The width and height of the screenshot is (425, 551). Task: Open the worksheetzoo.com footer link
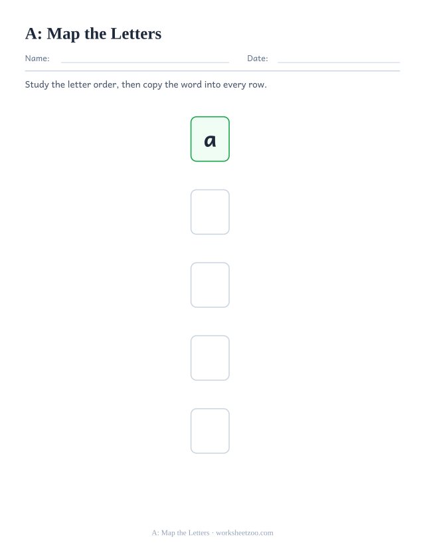(244, 533)
